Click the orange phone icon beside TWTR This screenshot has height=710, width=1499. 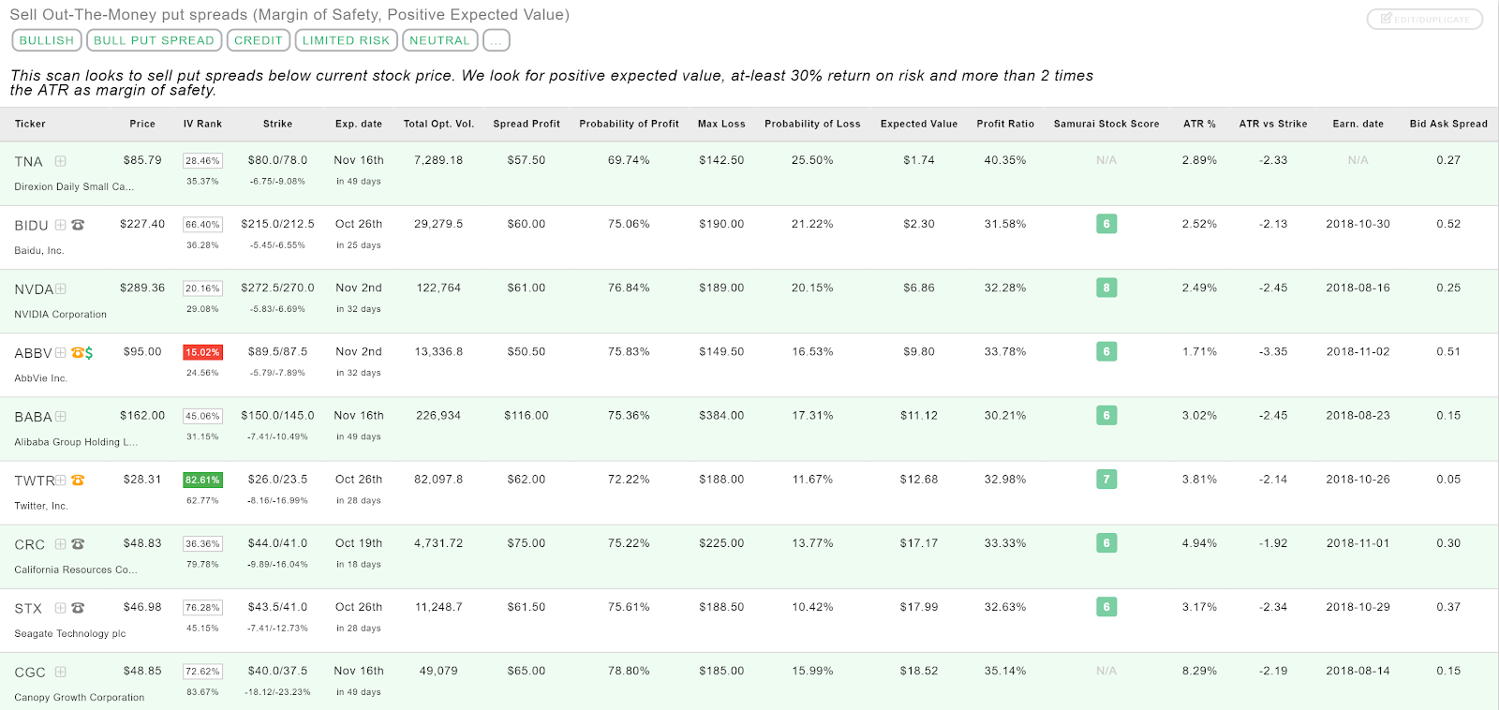(x=78, y=481)
